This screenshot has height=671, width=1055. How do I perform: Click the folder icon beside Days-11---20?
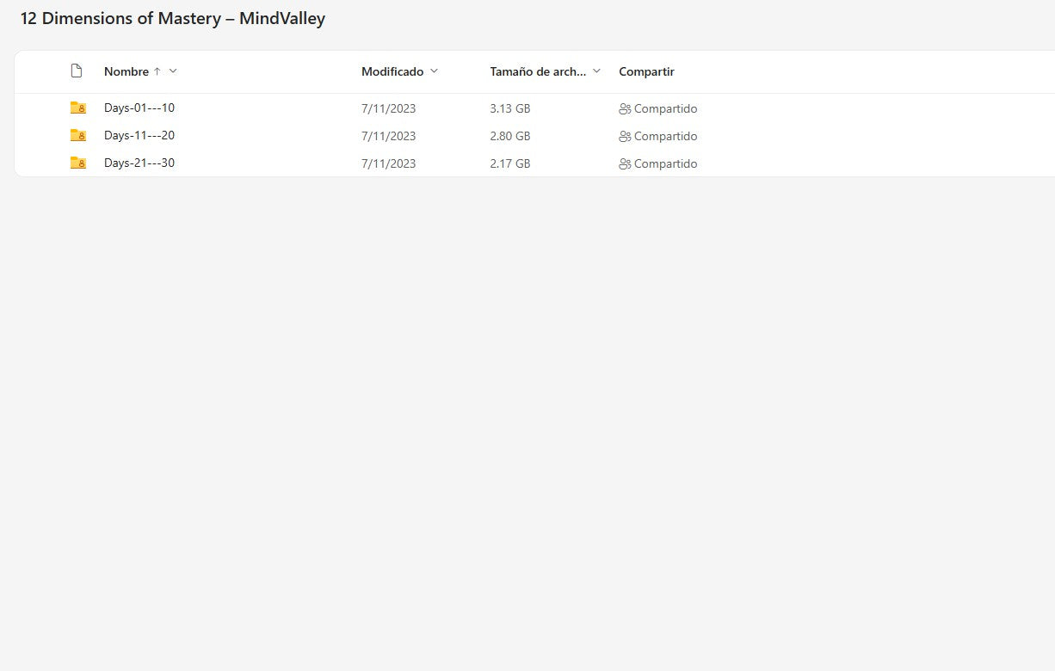[x=77, y=136]
